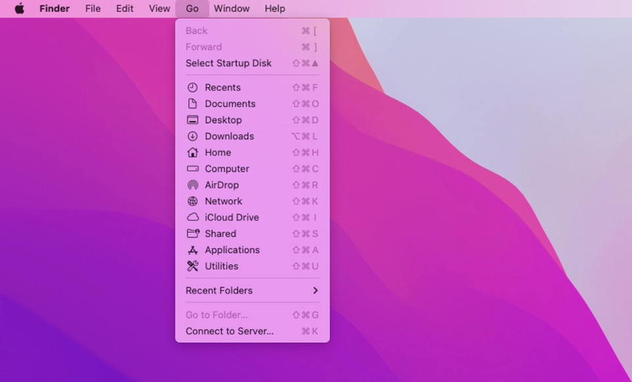Click the dimmed Back entry

(x=252, y=31)
